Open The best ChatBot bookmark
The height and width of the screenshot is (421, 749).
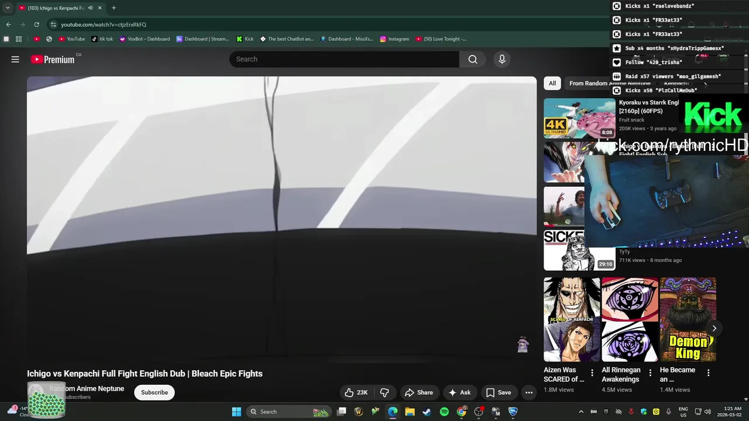point(287,39)
